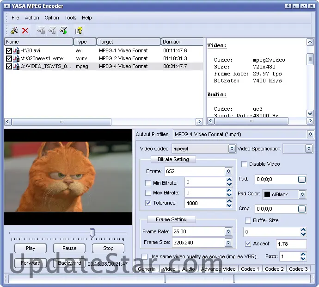
Task: Open the Help menu
Action: pos(86,18)
